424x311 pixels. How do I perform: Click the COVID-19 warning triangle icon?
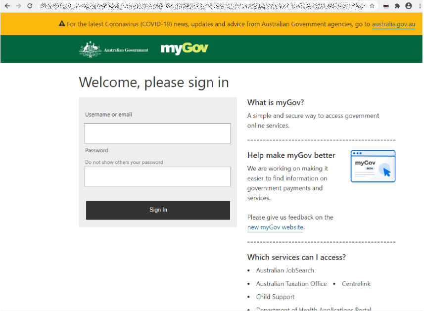point(61,23)
